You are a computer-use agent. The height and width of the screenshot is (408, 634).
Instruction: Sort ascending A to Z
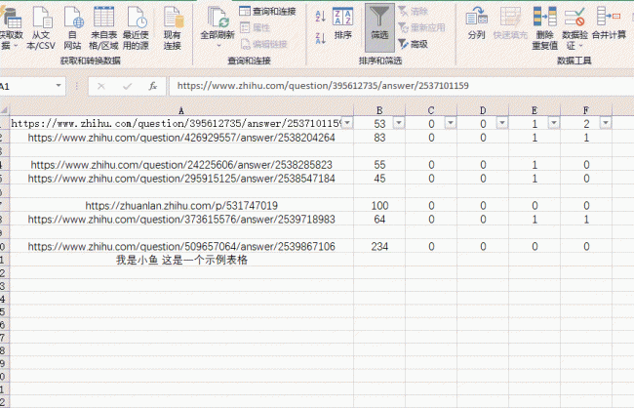(320, 17)
